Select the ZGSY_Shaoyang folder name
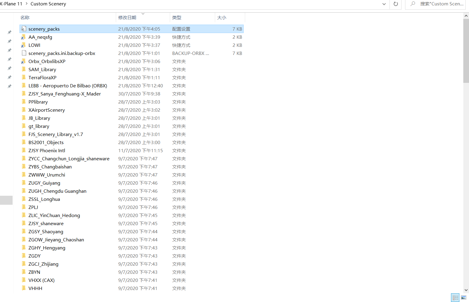The width and height of the screenshot is (469, 302). pyautogui.click(x=46, y=231)
